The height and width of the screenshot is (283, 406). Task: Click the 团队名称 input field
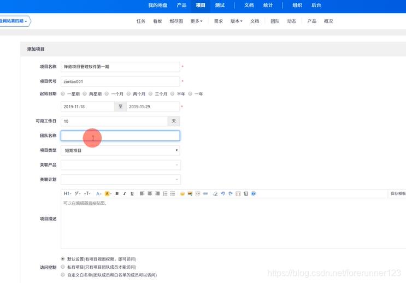click(120, 136)
